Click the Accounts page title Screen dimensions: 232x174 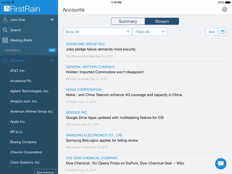click(x=73, y=10)
